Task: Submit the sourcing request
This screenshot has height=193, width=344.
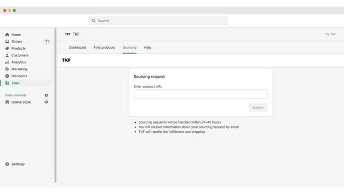Action: [x=258, y=107]
